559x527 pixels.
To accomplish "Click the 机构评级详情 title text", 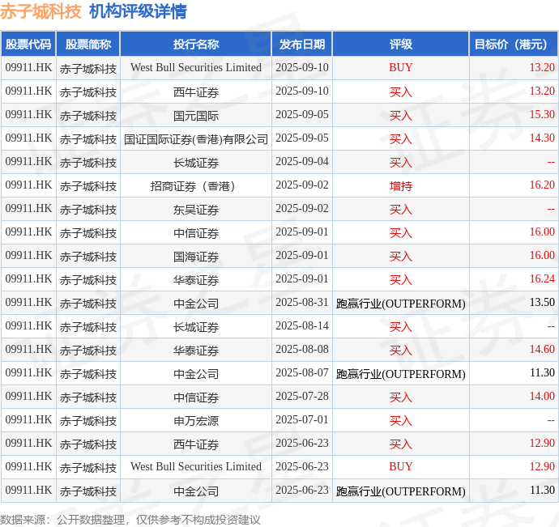I will [138, 11].
